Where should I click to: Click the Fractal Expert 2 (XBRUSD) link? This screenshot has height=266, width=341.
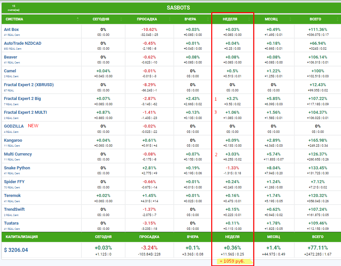[x=29, y=85]
